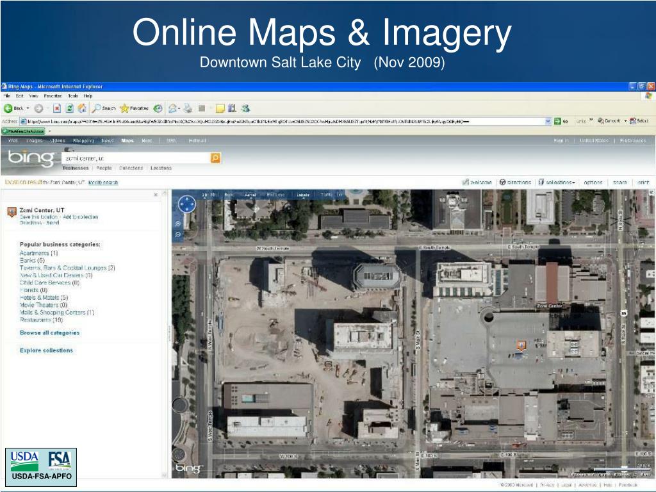Click the result pushpin icon beside Zemi Center
The height and width of the screenshot is (492, 656).
coord(12,211)
